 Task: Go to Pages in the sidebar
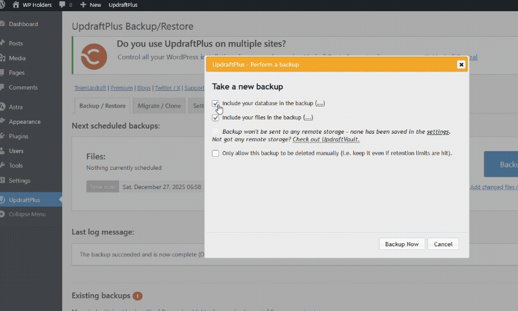[x=17, y=73]
